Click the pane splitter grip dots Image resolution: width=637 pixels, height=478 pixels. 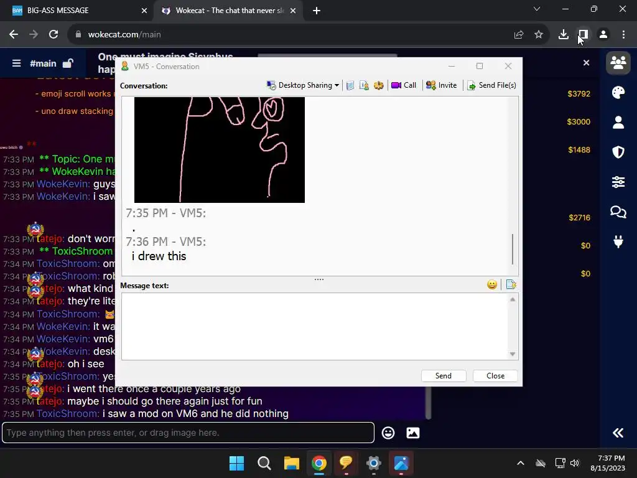pos(319,279)
